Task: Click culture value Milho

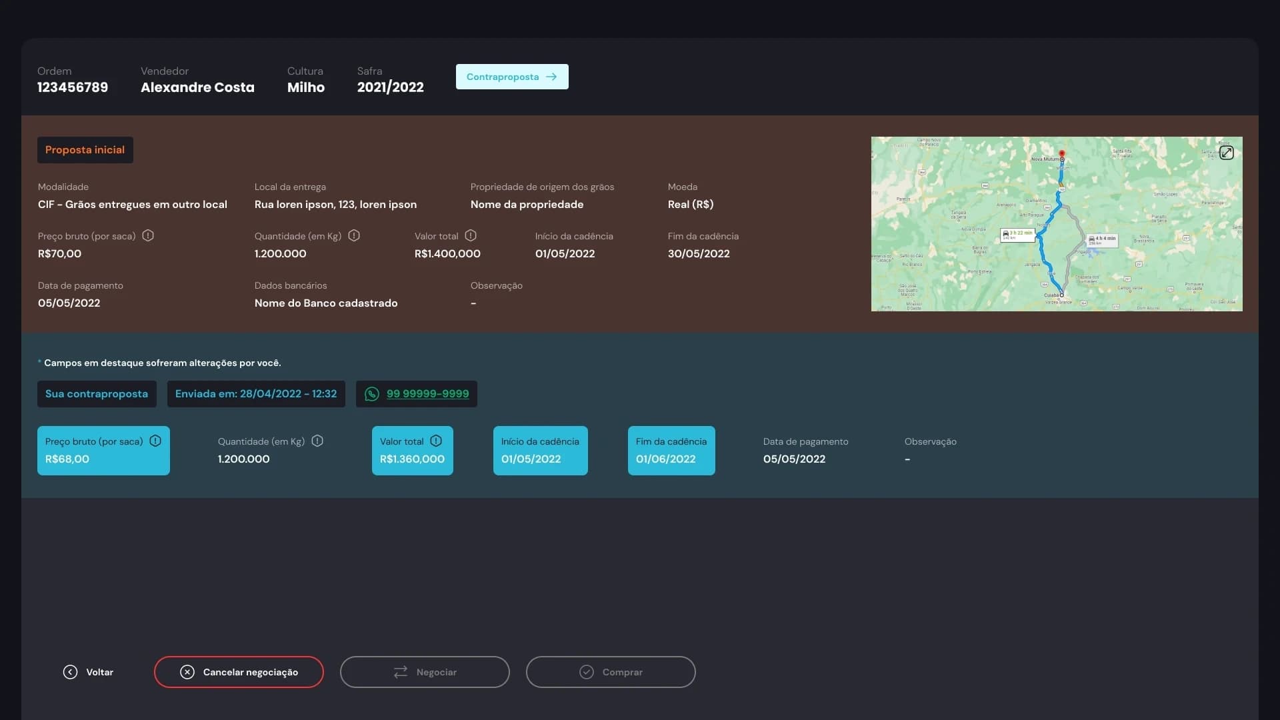Action: [306, 87]
